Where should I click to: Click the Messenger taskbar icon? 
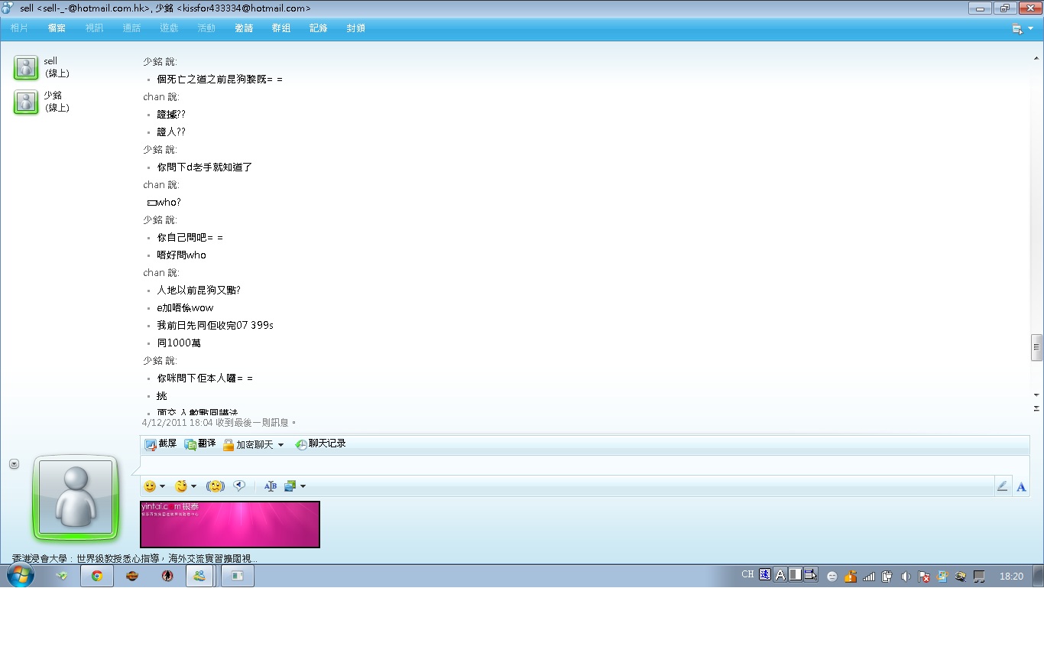pyautogui.click(x=199, y=576)
